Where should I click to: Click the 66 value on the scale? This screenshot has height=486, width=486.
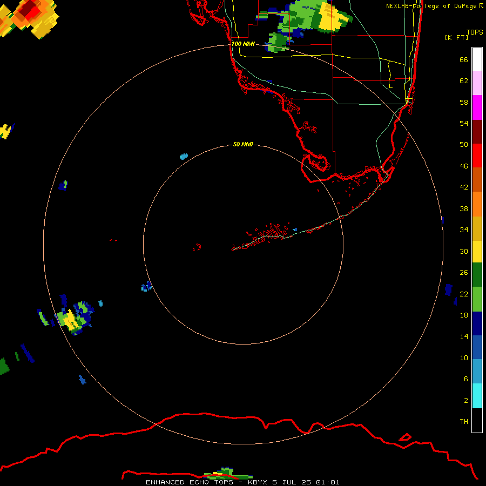pyautogui.click(x=464, y=59)
